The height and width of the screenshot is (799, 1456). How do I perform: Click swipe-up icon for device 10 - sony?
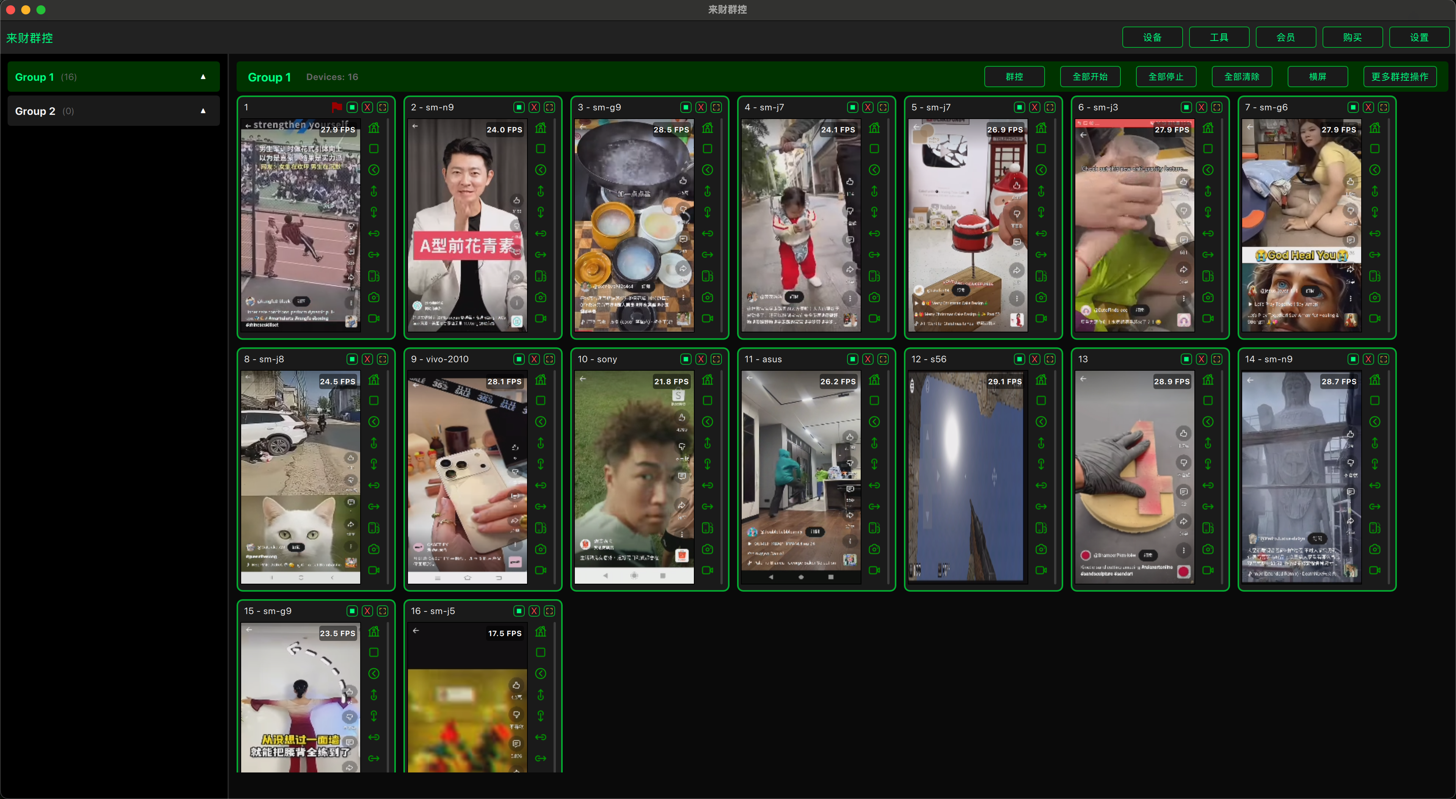(707, 443)
